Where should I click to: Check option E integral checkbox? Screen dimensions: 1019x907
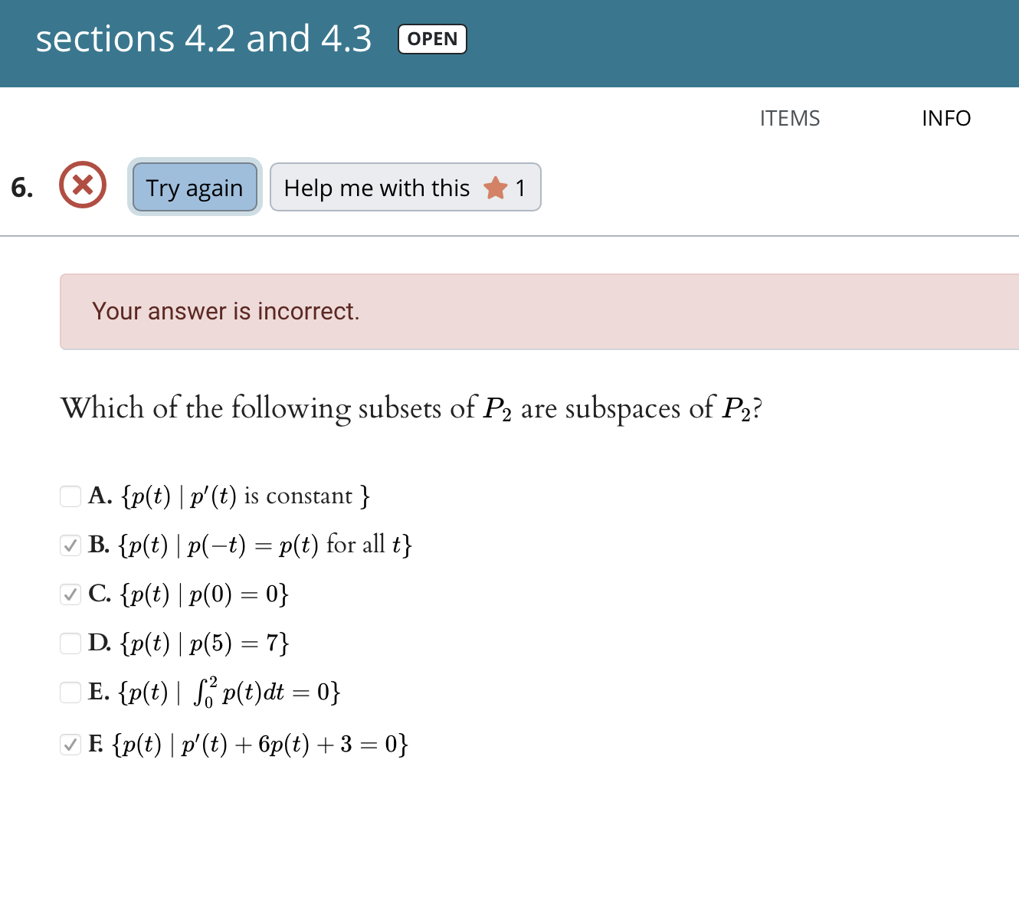pyautogui.click(x=70, y=693)
